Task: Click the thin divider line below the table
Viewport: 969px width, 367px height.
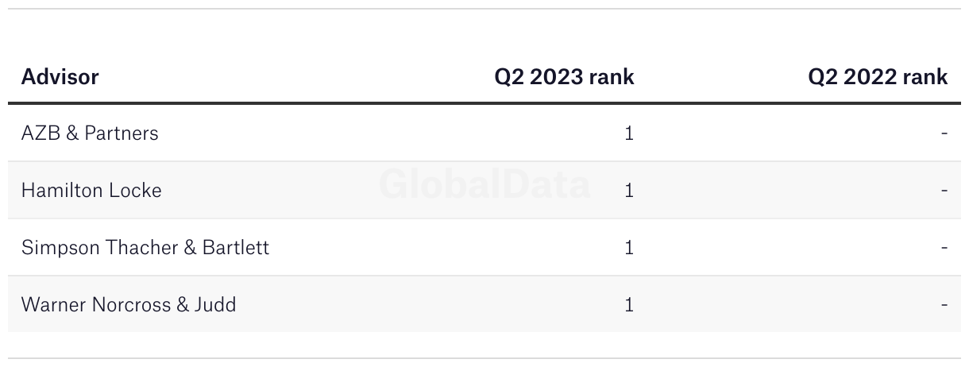Action: tap(484, 358)
